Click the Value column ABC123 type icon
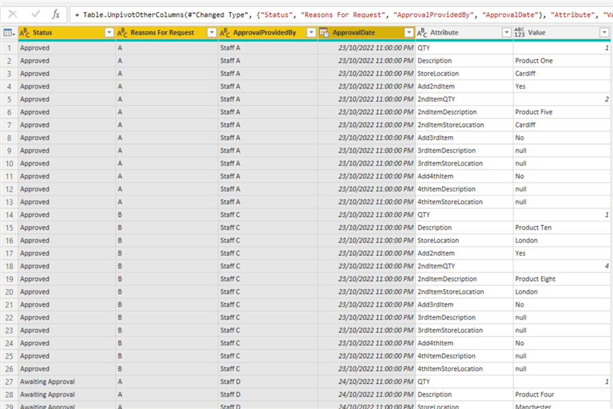Image resolution: width=613 pixels, height=409 pixels. [520, 33]
